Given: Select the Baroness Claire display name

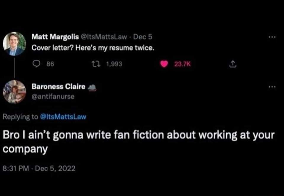Looking at the screenshot, I should tap(58, 86).
